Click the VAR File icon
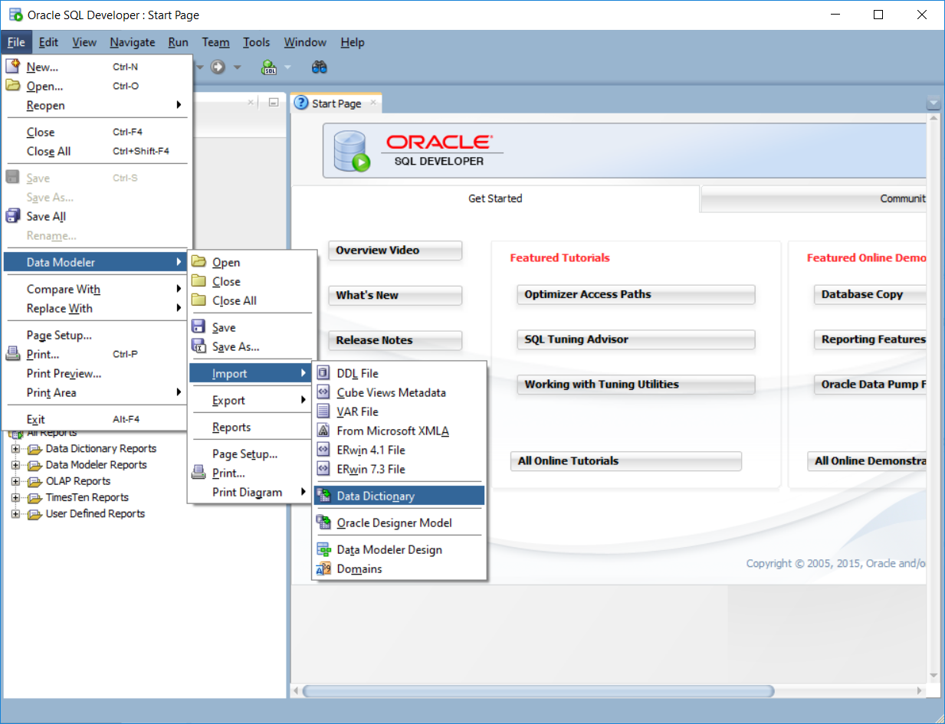The image size is (945, 724). click(x=323, y=411)
